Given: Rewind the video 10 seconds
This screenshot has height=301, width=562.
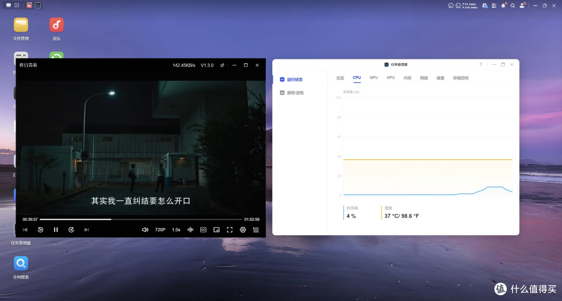Looking at the screenshot, I should [x=41, y=230].
